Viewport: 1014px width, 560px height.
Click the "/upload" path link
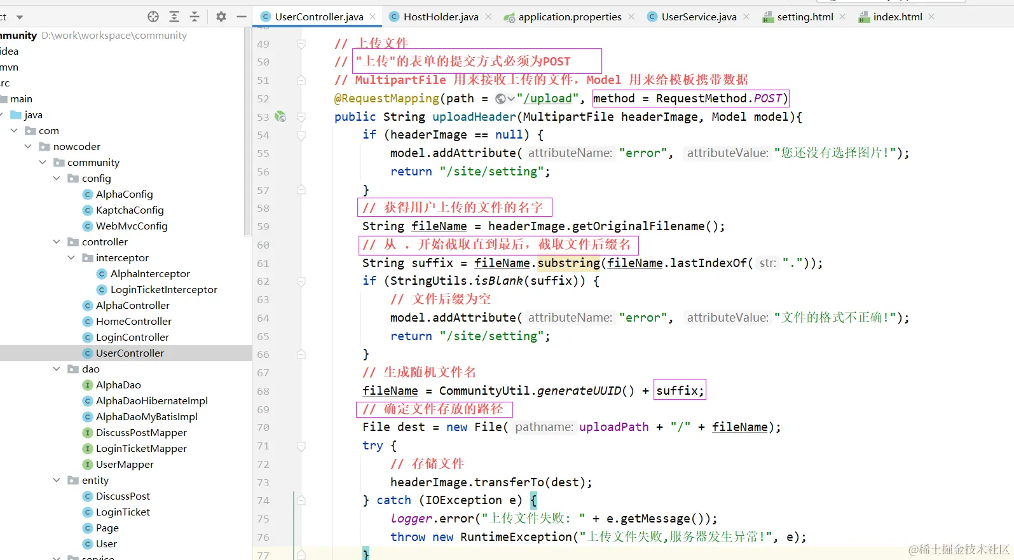547,99
